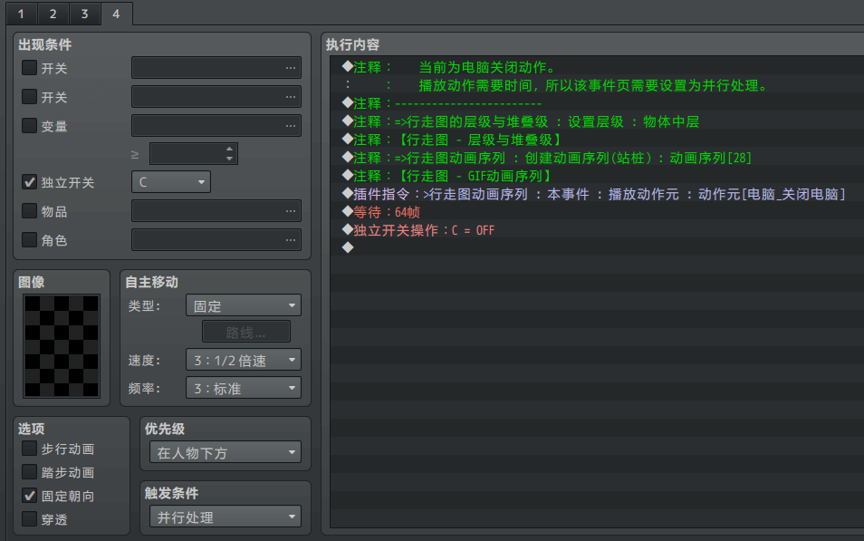Open the 频率 标准 dropdown
This screenshot has width=864, height=541.
tap(243, 388)
